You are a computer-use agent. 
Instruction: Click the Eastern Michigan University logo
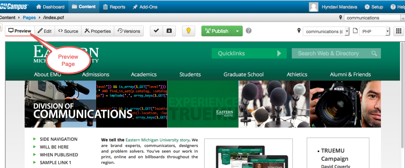(x=66, y=54)
